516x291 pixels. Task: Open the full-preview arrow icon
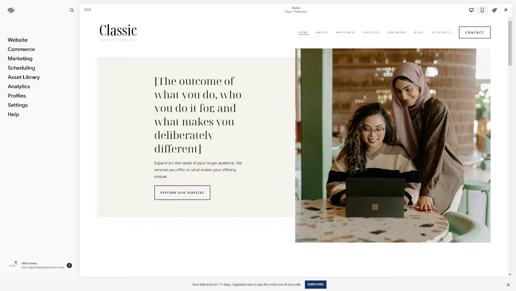[x=505, y=10]
